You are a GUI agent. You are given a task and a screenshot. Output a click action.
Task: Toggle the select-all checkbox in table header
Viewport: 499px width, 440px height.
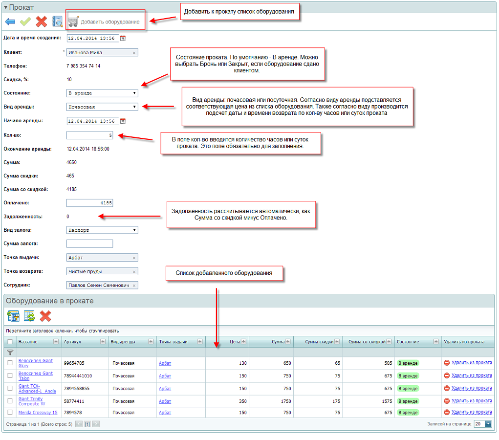(x=10, y=342)
